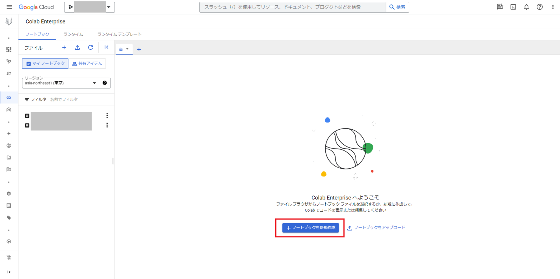Screen dimensions: 560x279
Task: Open the Model Garden sprout icon
Action: pyautogui.click(x=9, y=62)
